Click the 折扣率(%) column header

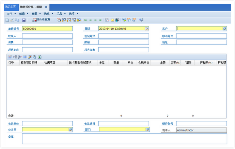click(x=205, y=63)
